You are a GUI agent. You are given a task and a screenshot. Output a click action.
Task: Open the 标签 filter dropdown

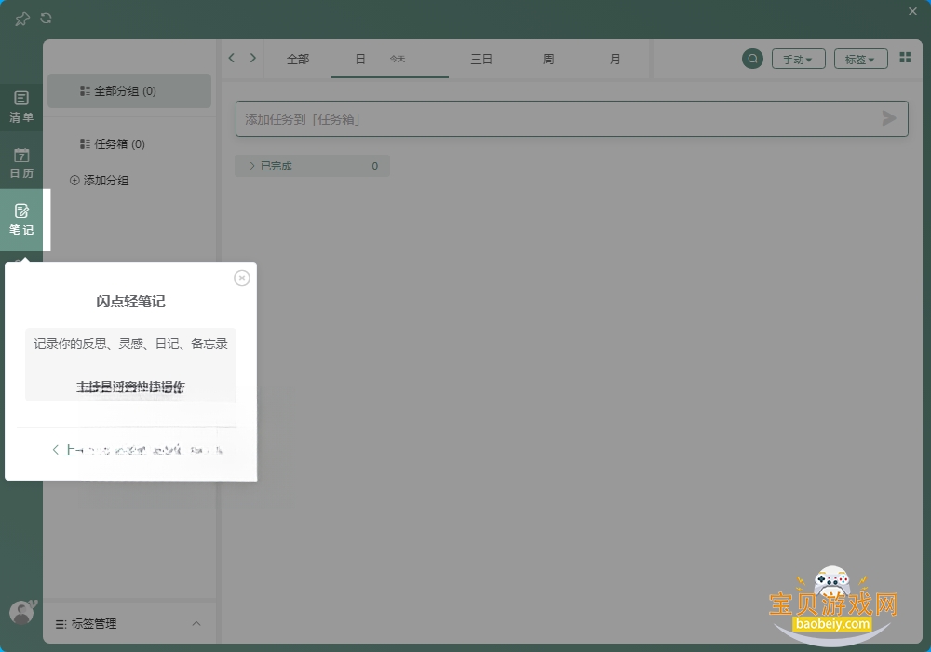pyautogui.click(x=860, y=60)
